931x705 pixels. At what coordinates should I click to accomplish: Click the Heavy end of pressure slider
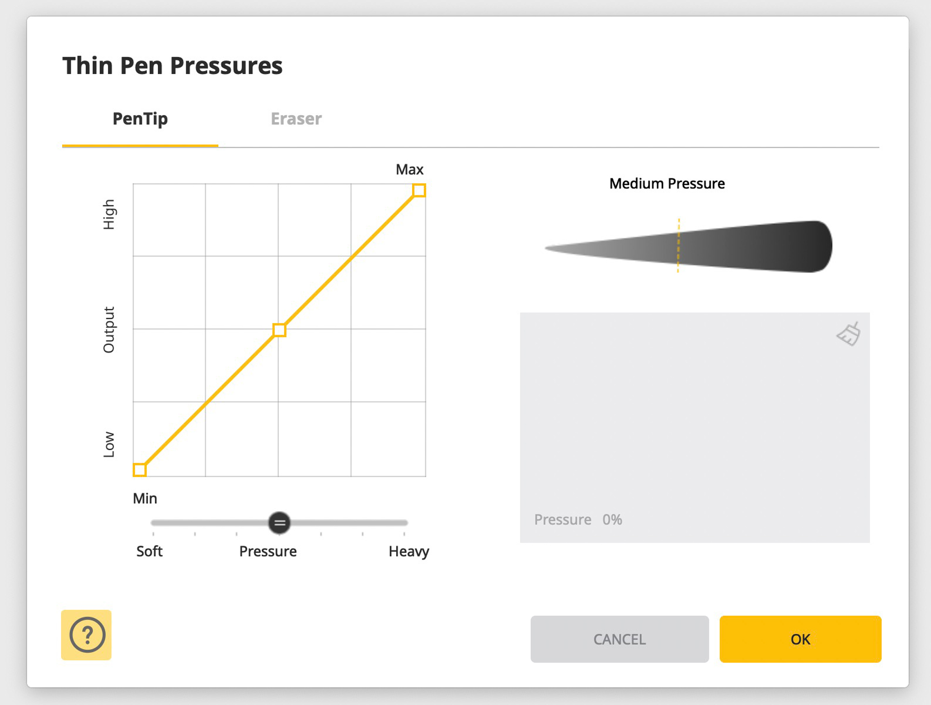[405, 523]
